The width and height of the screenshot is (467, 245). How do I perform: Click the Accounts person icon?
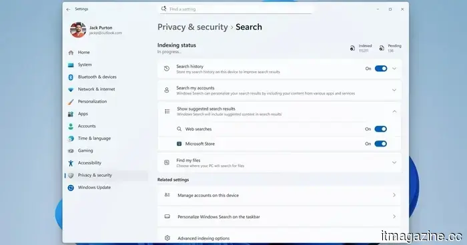(x=71, y=126)
